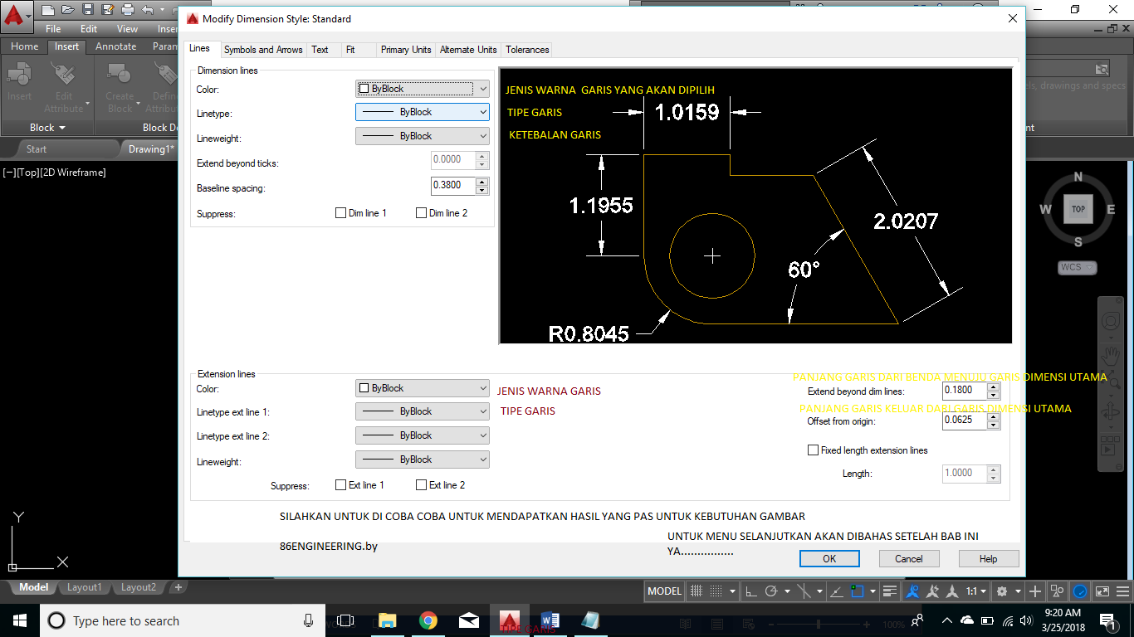Open the AutoCAD application menu logo button
This screenshot has height=637, width=1134.
pos(17,17)
